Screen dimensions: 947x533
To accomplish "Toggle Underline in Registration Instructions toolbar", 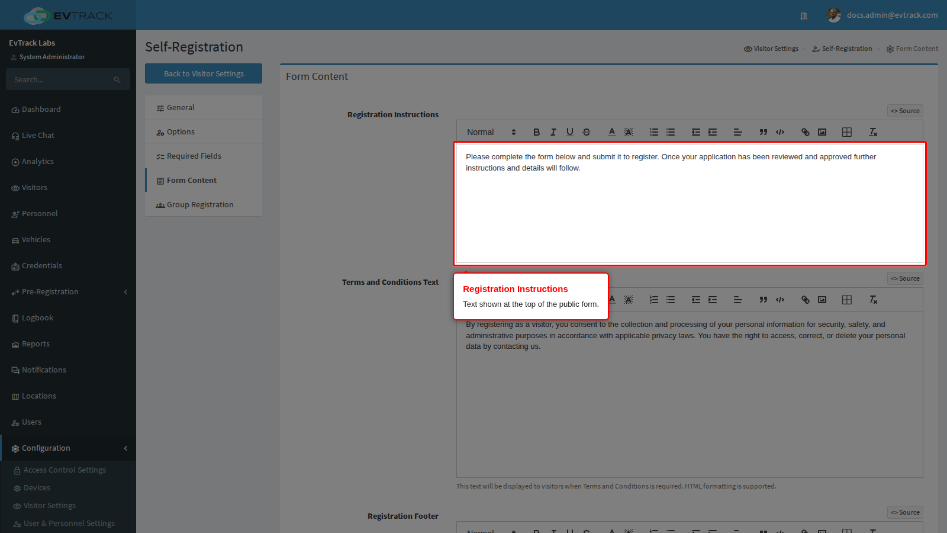I will pyautogui.click(x=569, y=132).
